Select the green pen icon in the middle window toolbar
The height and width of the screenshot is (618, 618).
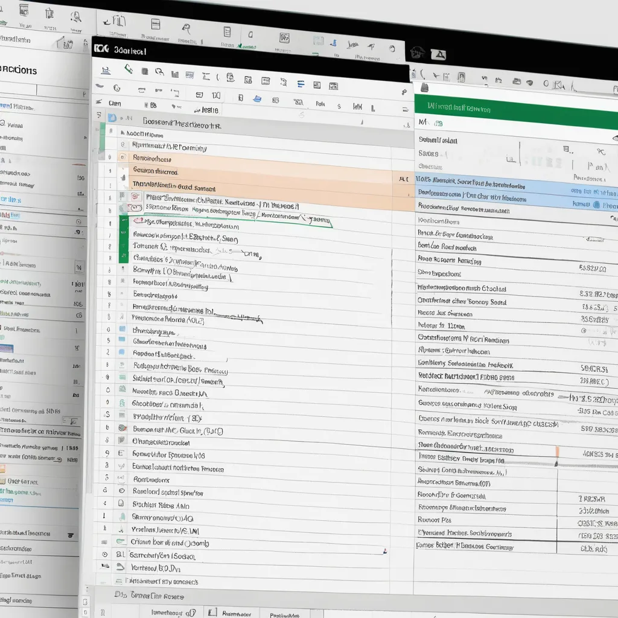click(129, 69)
